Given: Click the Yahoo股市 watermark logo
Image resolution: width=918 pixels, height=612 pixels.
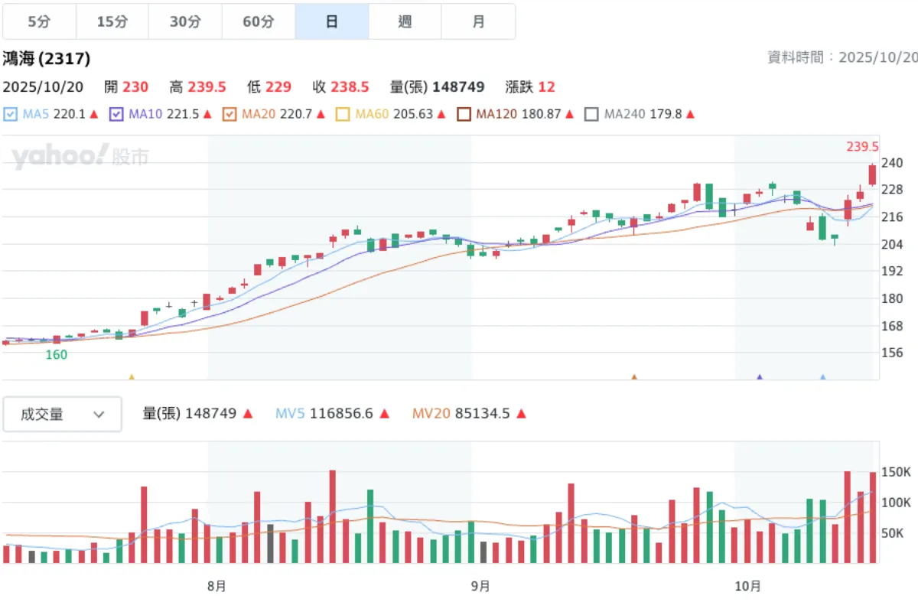Looking at the screenshot, I should (x=80, y=157).
